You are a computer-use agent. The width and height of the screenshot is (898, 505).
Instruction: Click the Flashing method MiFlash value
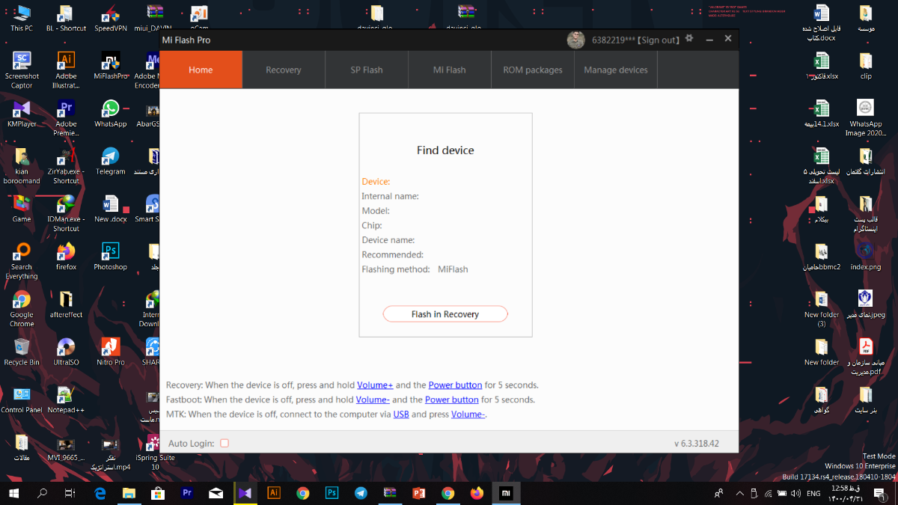pyautogui.click(x=453, y=269)
